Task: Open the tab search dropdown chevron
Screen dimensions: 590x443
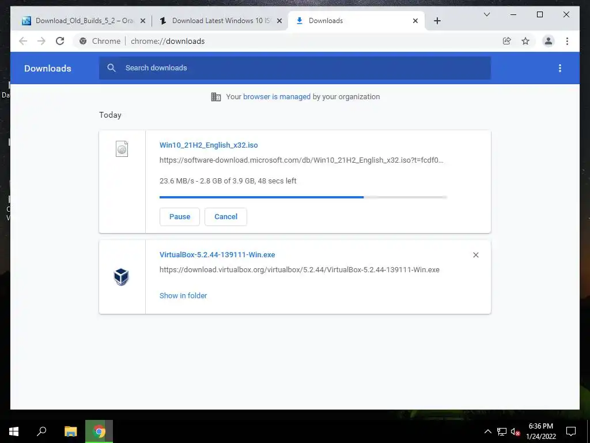Action: coord(486,14)
